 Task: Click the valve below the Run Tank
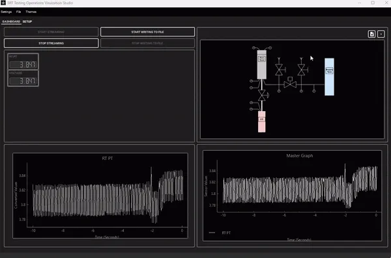[263, 96]
